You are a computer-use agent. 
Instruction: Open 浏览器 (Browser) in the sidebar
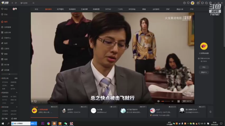[x=5, y=70]
